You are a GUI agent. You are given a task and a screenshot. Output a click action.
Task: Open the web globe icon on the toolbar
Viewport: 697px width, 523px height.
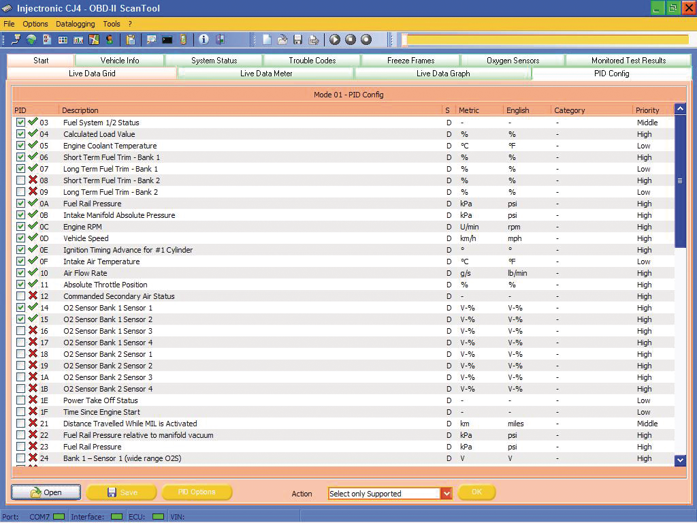click(x=30, y=39)
